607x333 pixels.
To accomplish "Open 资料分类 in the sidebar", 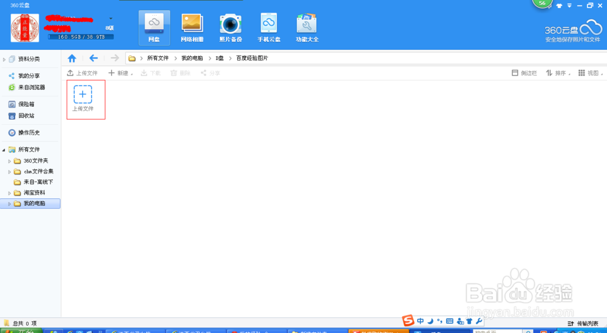I will click(29, 59).
